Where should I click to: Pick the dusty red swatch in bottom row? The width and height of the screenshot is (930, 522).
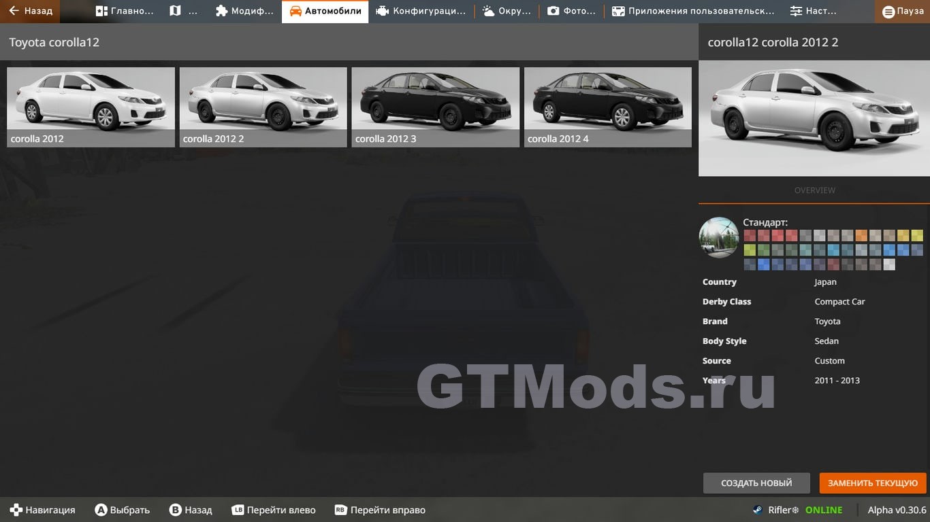pyautogui.click(x=833, y=264)
